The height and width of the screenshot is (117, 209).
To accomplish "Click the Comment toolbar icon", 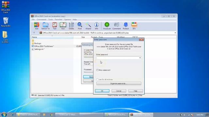I will [117, 26].
